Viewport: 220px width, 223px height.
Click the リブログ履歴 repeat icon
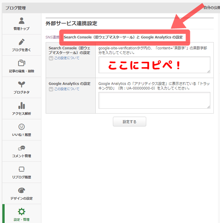pyautogui.click(x=22, y=169)
